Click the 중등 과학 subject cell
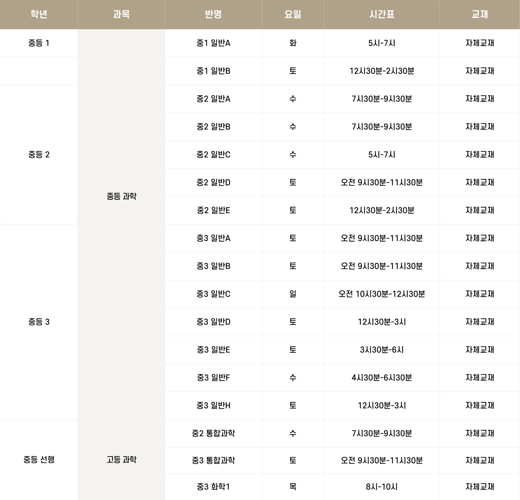Image resolution: width=520 pixels, height=500 pixels. (x=121, y=196)
